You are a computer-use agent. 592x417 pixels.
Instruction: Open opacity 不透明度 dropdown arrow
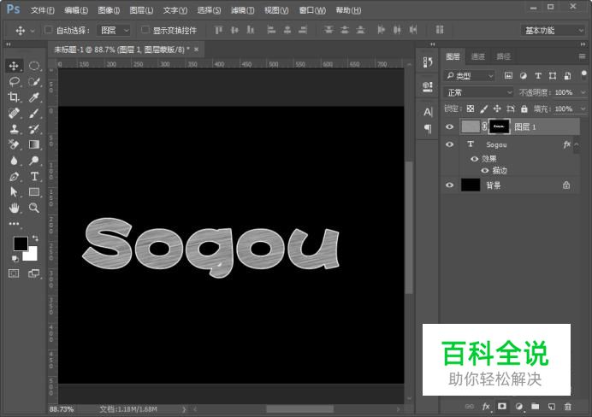(583, 92)
